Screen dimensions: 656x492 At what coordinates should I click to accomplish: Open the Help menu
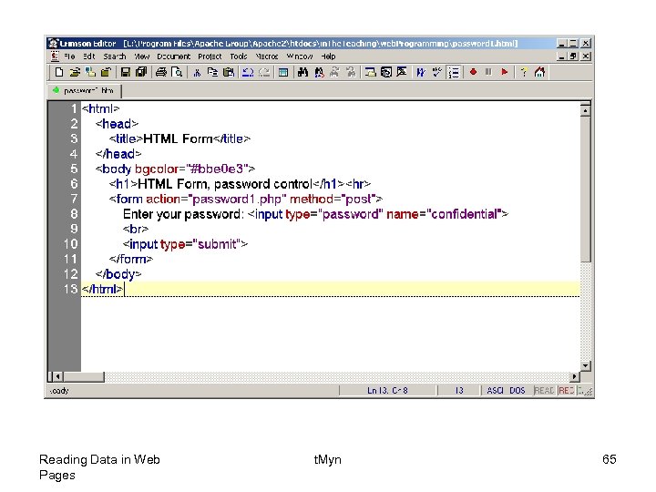coord(328,56)
